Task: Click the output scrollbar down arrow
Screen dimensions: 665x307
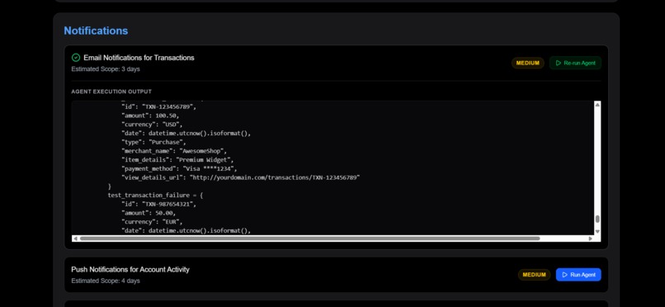Action: (597, 232)
